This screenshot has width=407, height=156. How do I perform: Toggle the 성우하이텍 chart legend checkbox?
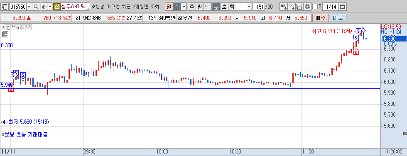click(2, 27)
